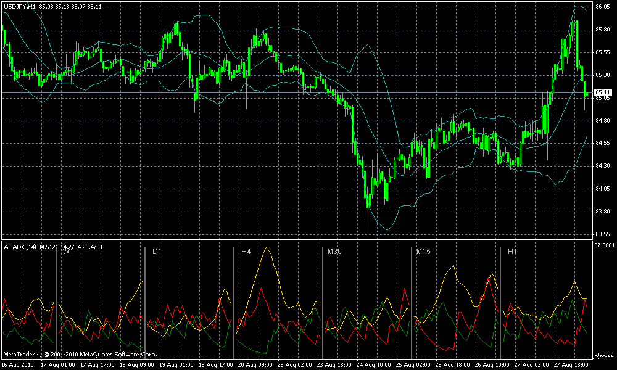Select the 23 Aug 02:00 time label
This screenshot has height=370, width=617.
point(295,365)
